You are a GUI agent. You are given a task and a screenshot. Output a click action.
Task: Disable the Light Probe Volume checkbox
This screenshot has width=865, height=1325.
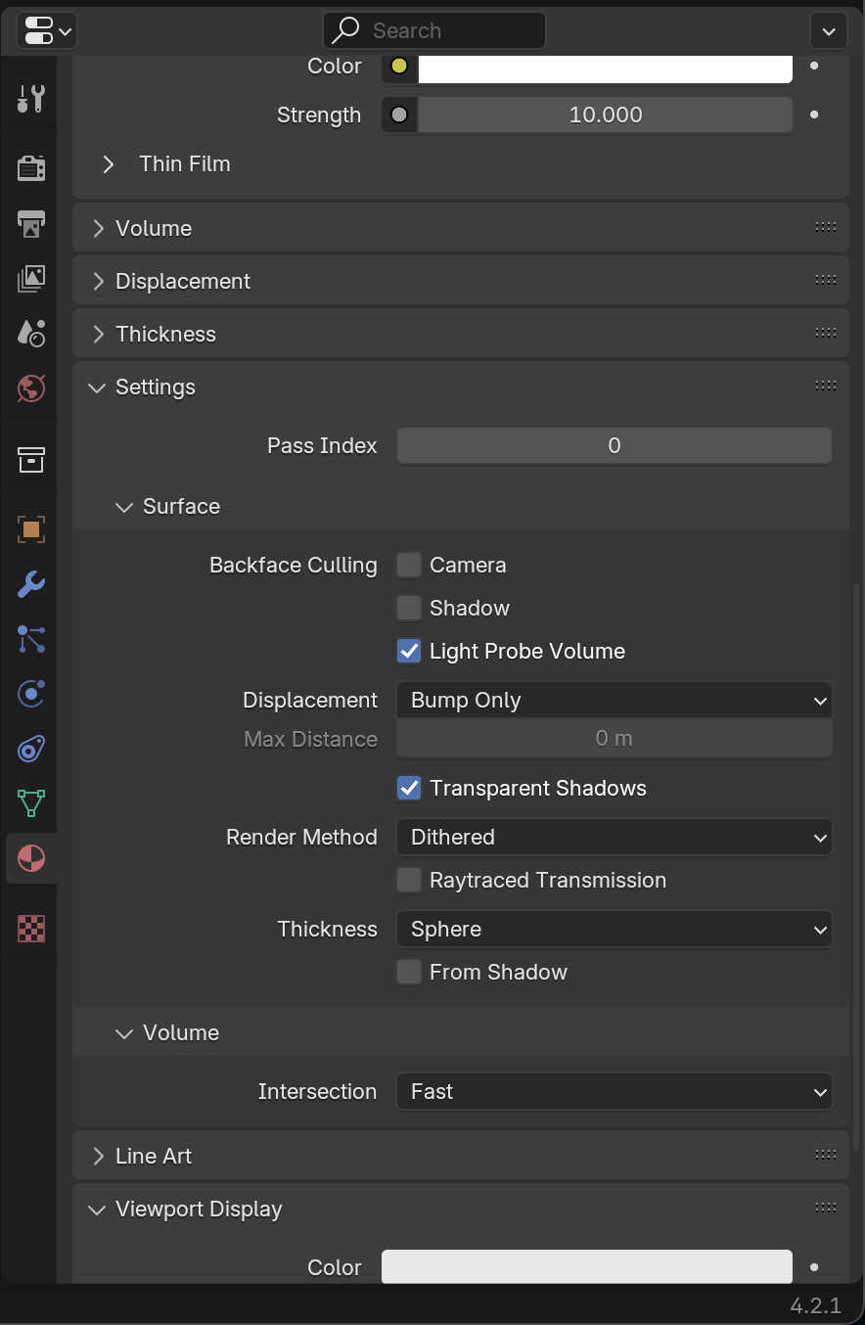409,652
